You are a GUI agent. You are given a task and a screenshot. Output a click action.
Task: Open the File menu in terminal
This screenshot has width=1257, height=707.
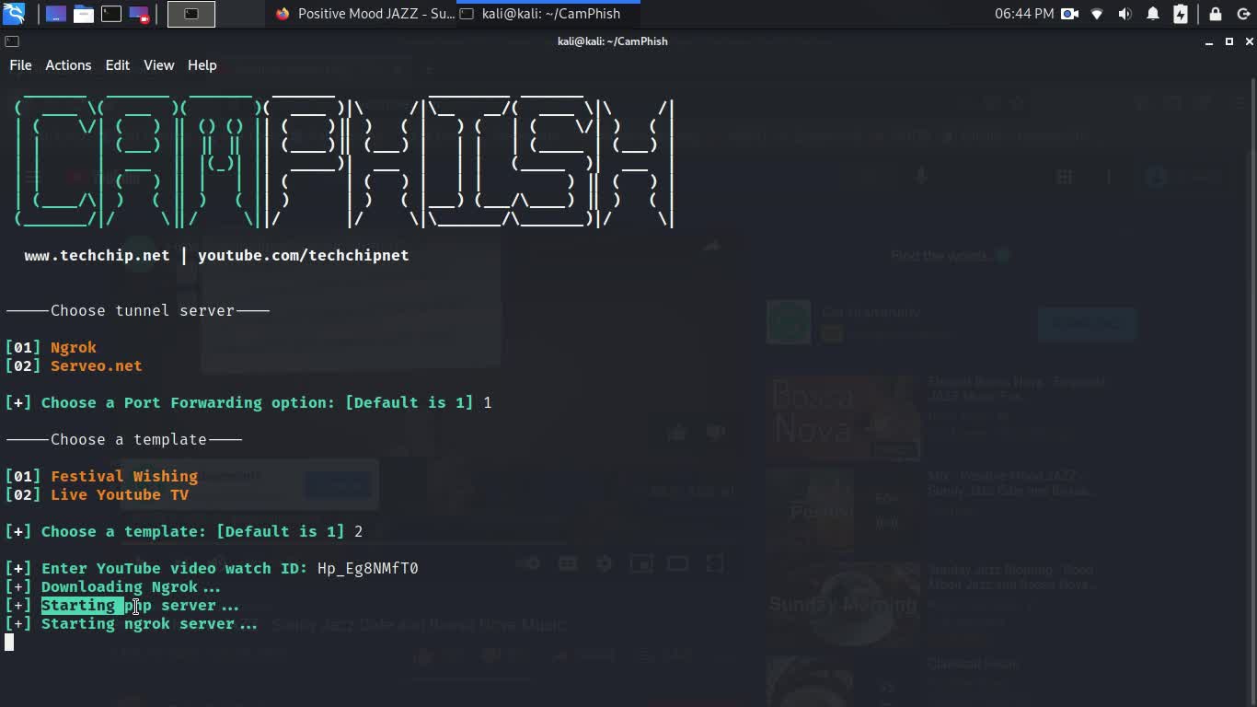coord(20,65)
